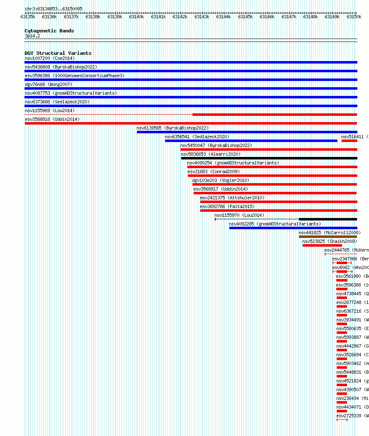Open esv2421375 (Altshuler2010) label
This screenshot has width=369, height=436.
(x=232, y=198)
